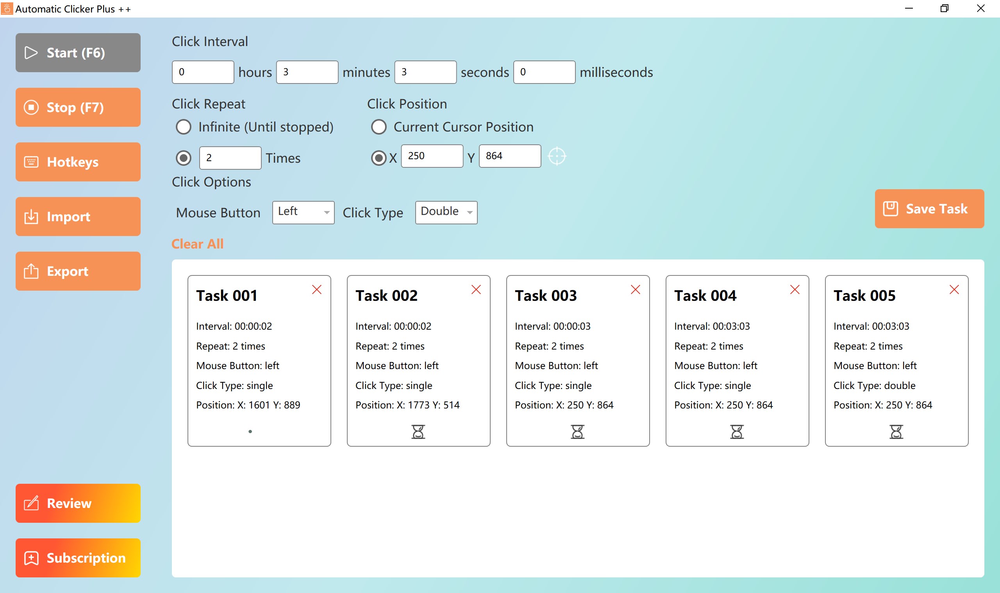Click the Export button
Viewport: 1000px width, 593px height.
tap(78, 271)
